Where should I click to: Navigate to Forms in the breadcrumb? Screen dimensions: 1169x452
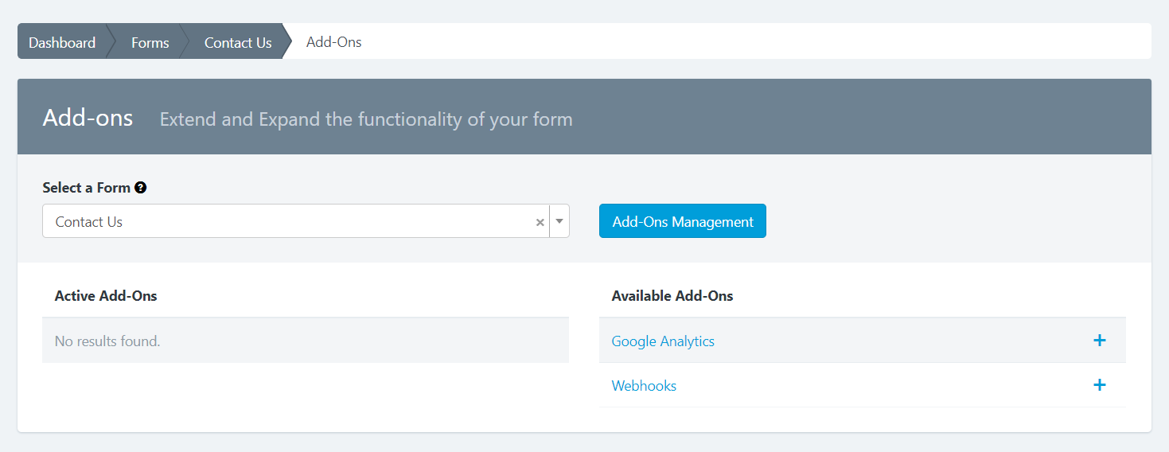(150, 43)
